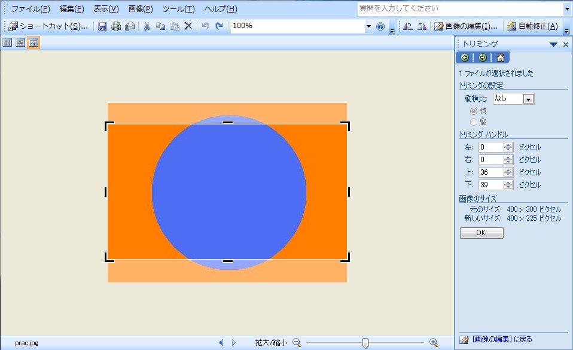The width and height of the screenshot is (573, 350).
Task: Open the トリミング task pane menu arrow
Action: pos(553,44)
